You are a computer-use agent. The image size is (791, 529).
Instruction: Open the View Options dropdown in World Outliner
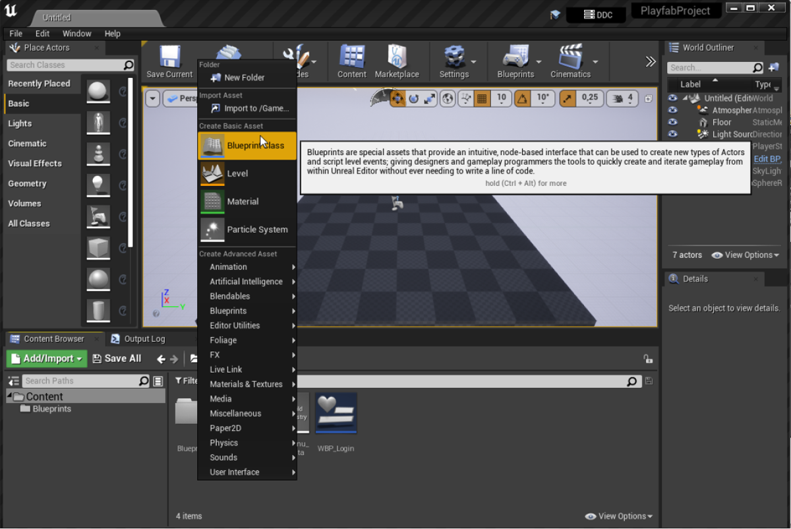pyautogui.click(x=745, y=255)
